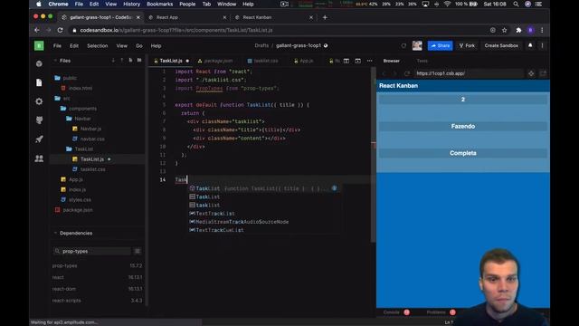Click the upload arrow icon in Files header
The height and width of the screenshot is (326, 579).
[122, 61]
